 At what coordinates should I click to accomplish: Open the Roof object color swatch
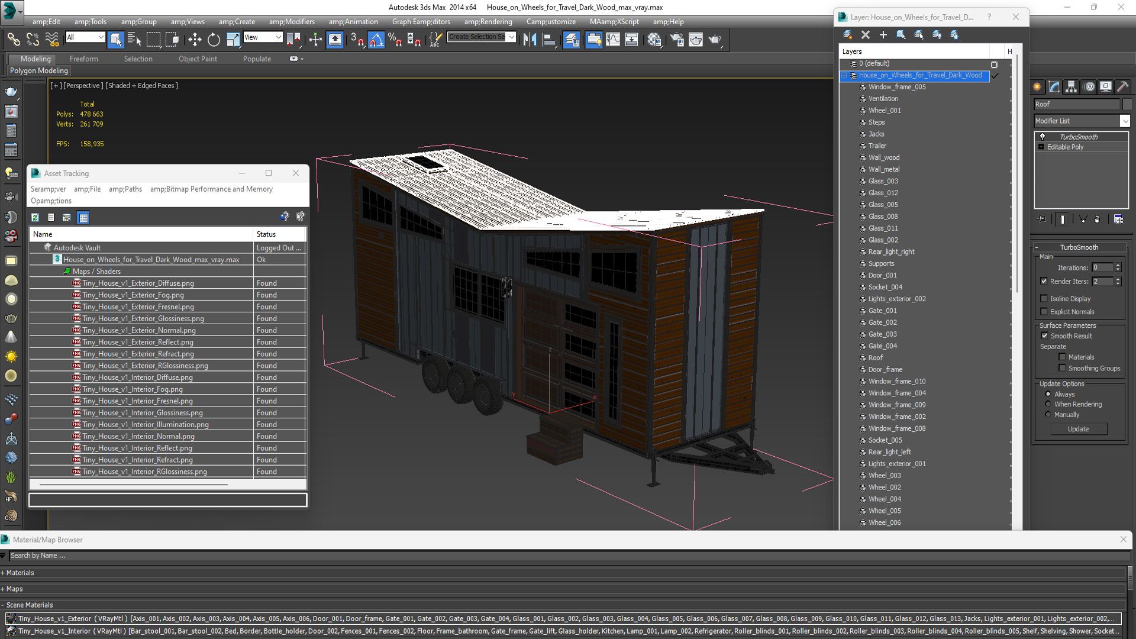pyautogui.click(x=1127, y=104)
